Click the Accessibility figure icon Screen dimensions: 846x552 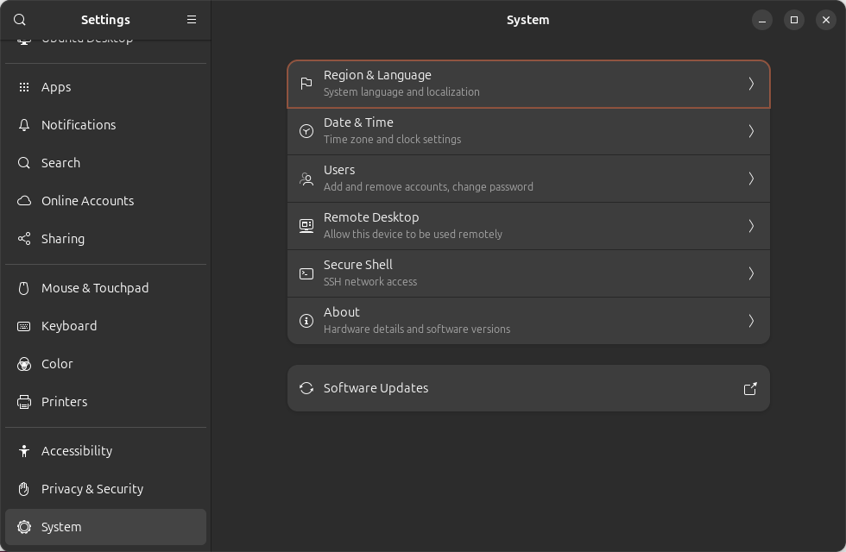(24, 451)
